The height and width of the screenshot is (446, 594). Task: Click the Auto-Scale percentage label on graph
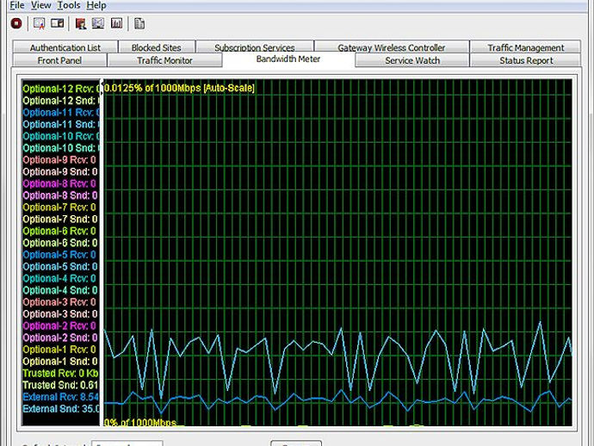179,88
